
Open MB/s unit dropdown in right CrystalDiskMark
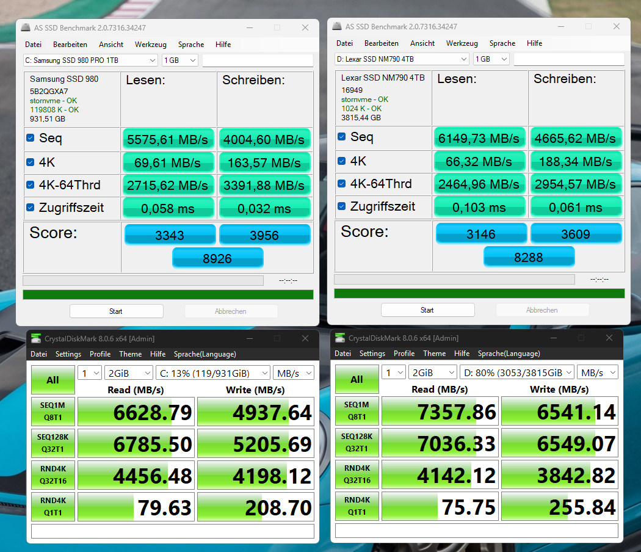[x=598, y=372]
